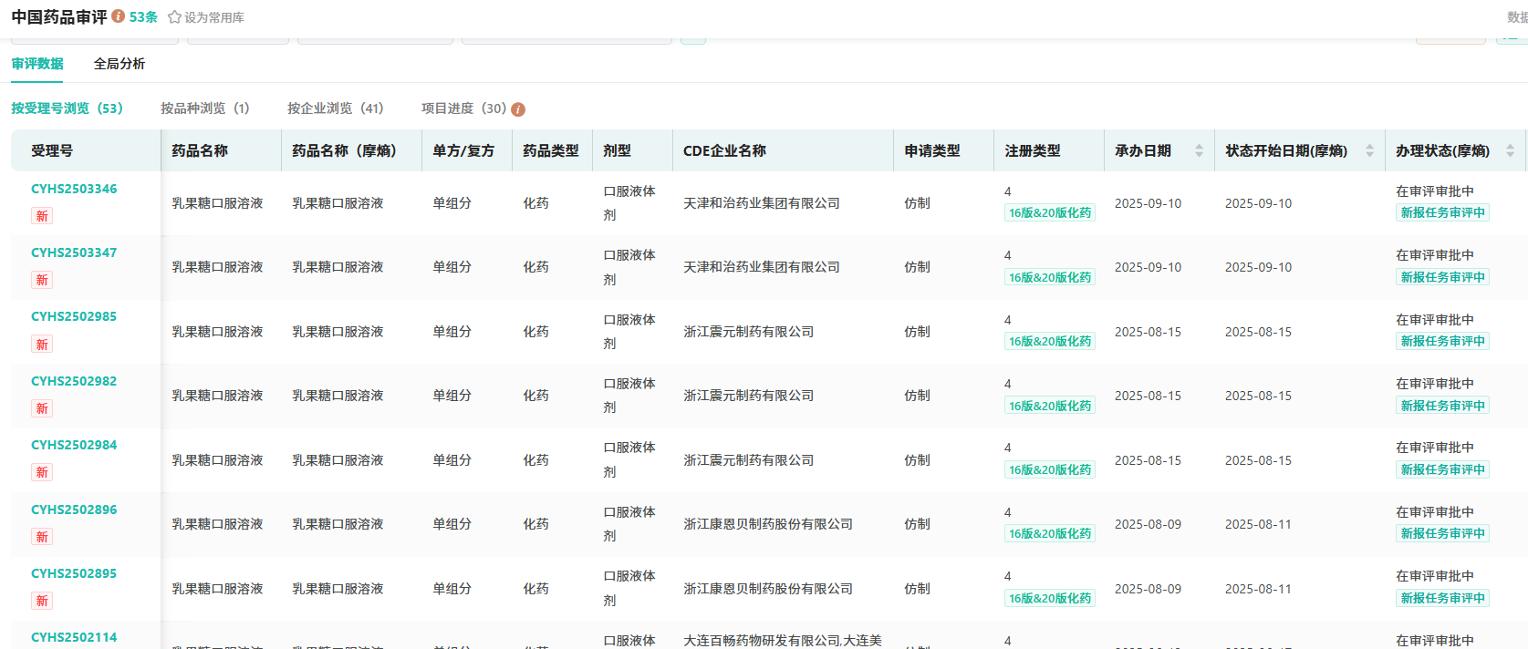The width and height of the screenshot is (1528, 649).
Task: Switch to the 全局分析 tab
Action: click(x=120, y=64)
